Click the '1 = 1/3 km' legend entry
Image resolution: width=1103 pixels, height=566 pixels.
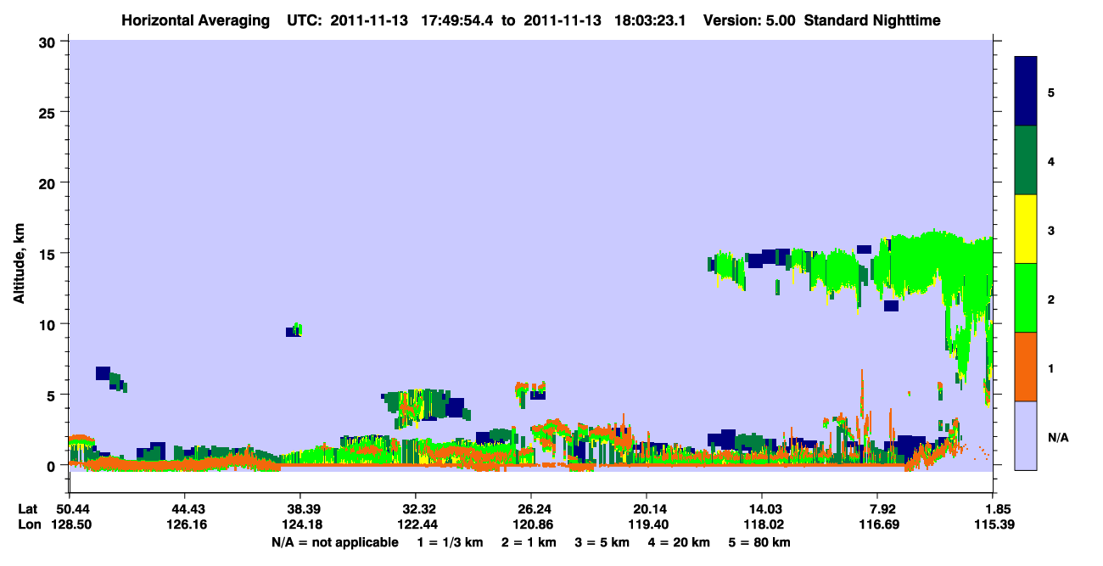point(451,542)
